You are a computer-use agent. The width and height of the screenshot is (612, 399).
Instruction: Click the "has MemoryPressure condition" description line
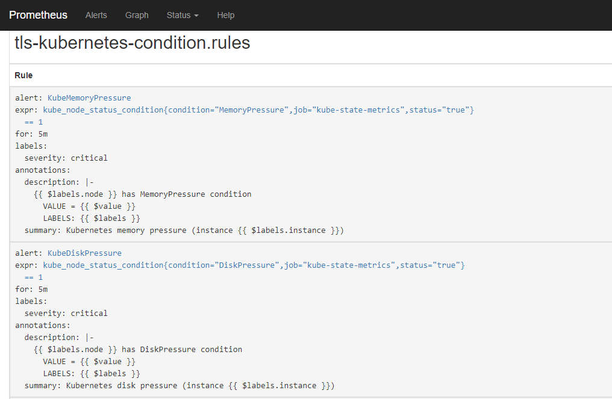pos(143,194)
